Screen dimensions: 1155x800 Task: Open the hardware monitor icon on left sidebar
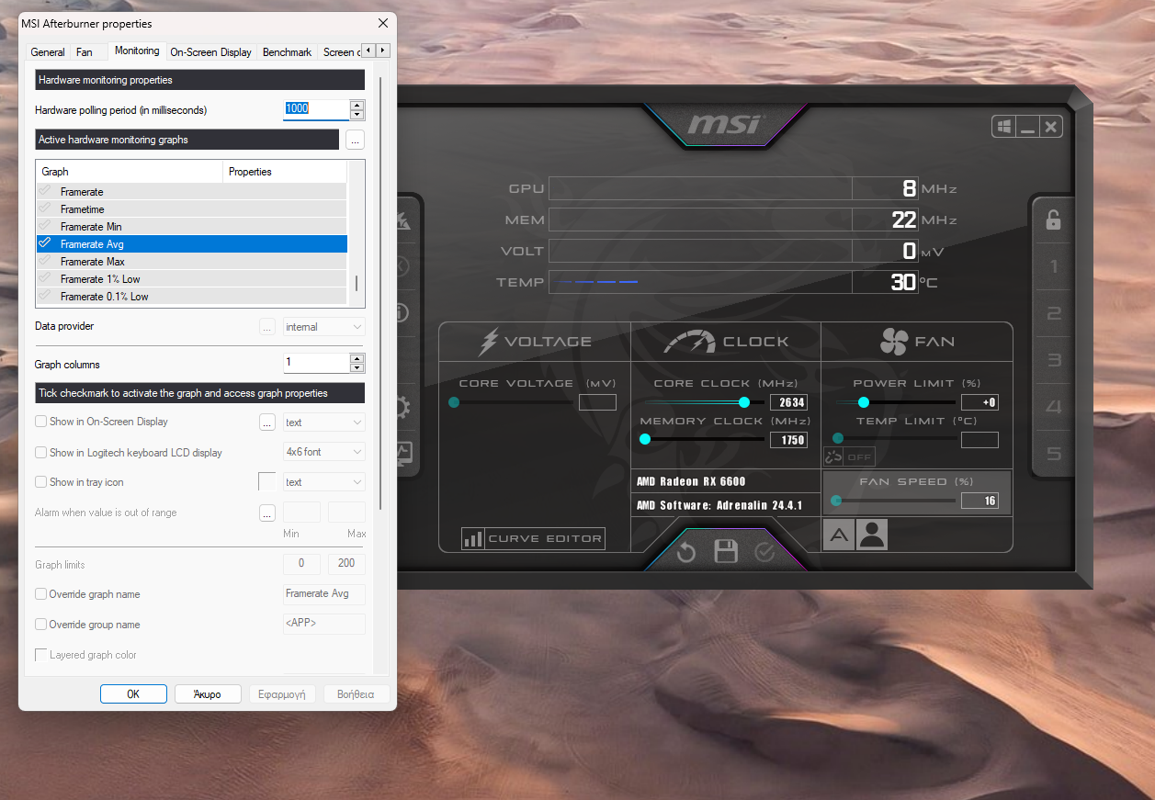coord(403,454)
